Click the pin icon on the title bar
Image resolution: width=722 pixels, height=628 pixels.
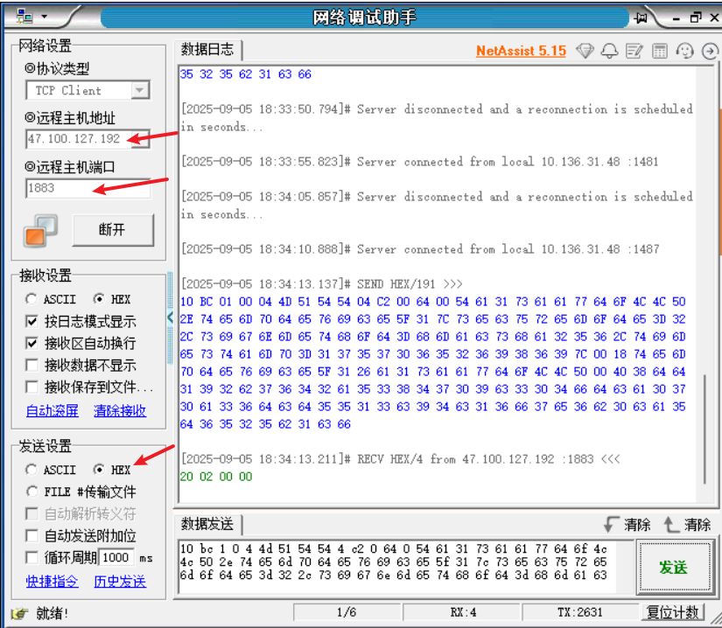pyautogui.click(x=641, y=17)
